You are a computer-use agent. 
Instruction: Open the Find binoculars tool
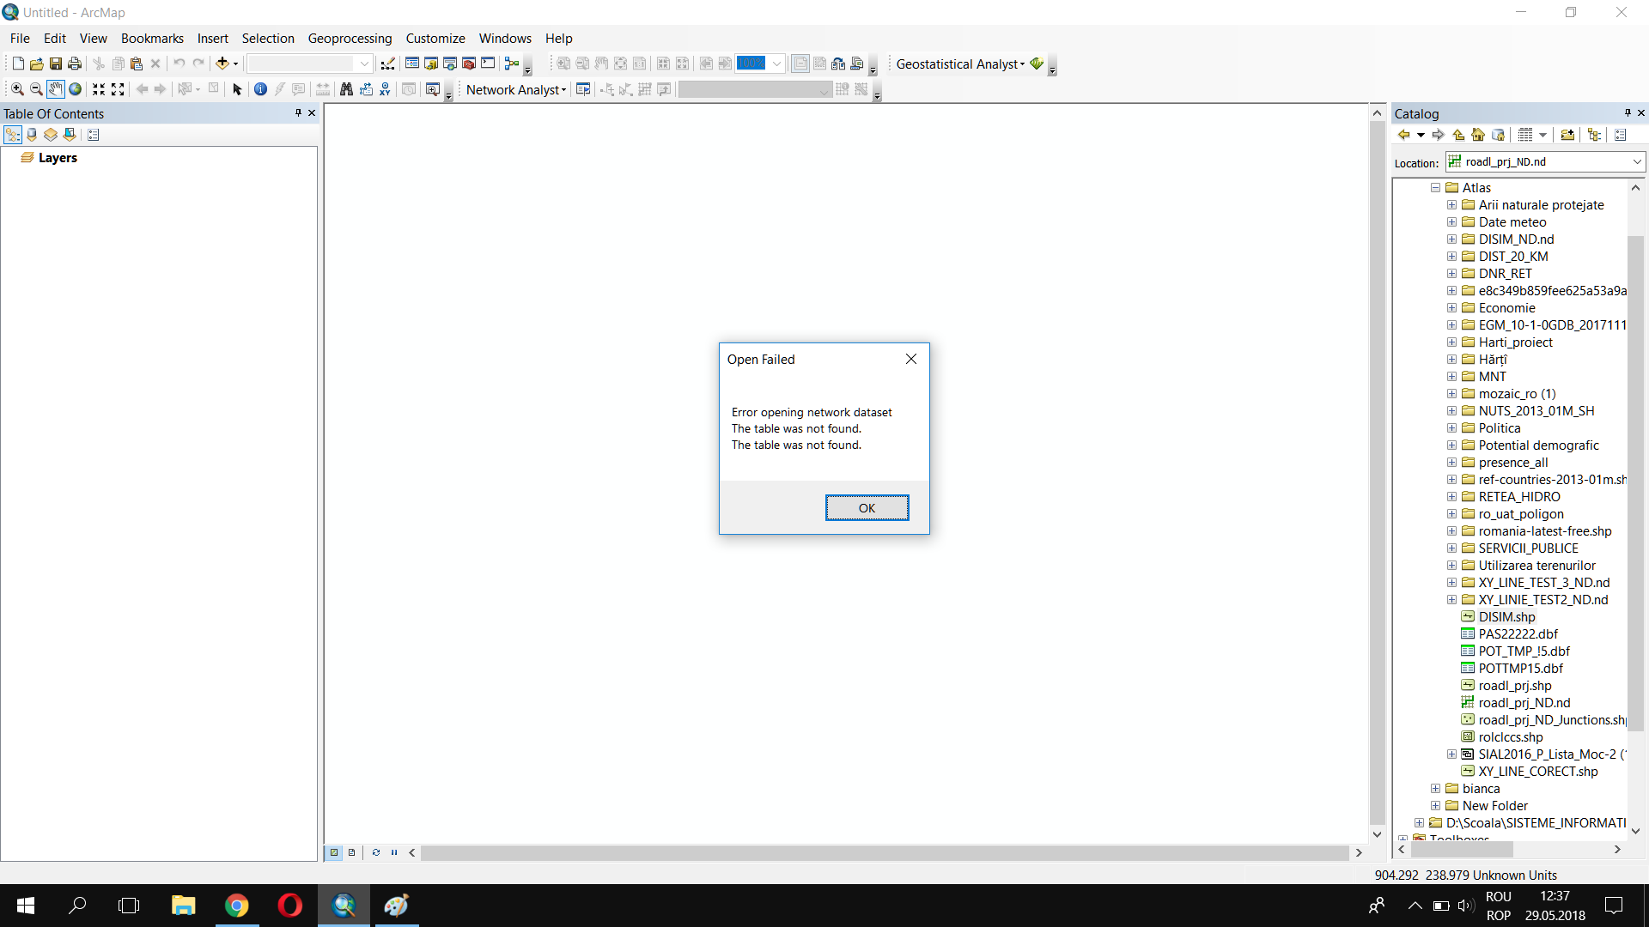pyautogui.click(x=346, y=89)
